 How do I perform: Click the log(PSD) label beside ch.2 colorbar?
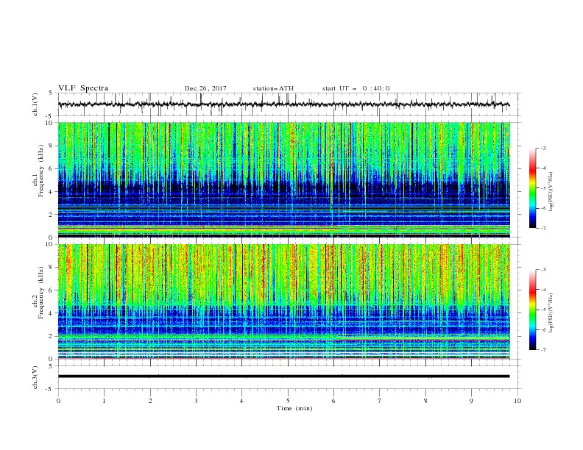pos(551,313)
